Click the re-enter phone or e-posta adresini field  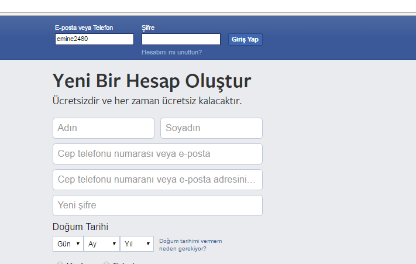coord(157,180)
